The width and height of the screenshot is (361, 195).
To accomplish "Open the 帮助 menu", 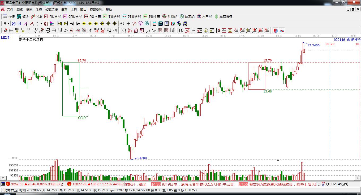I will coord(109,9).
